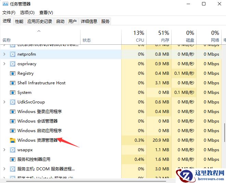Switch to the 启动 tab
226x183 pixels.
coord(60,22)
